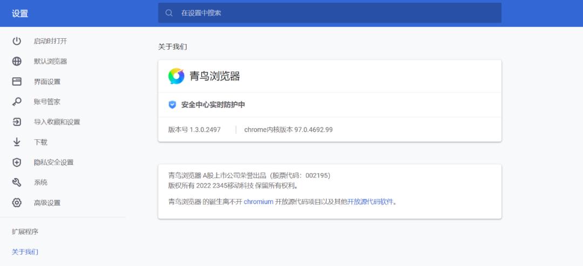Select 账号管家 from the sidebar
Image resolution: width=583 pixels, height=266 pixels.
tap(47, 102)
